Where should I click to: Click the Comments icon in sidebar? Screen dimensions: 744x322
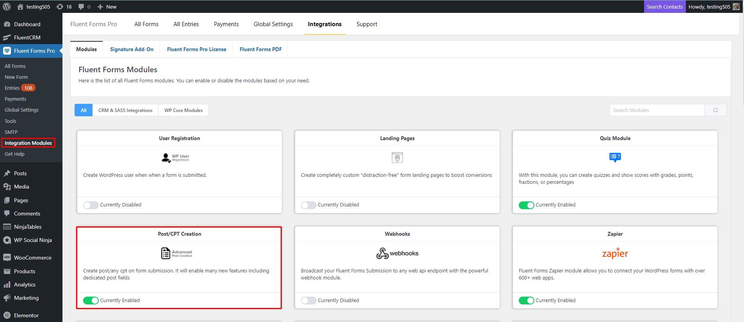click(x=7, y=213)
